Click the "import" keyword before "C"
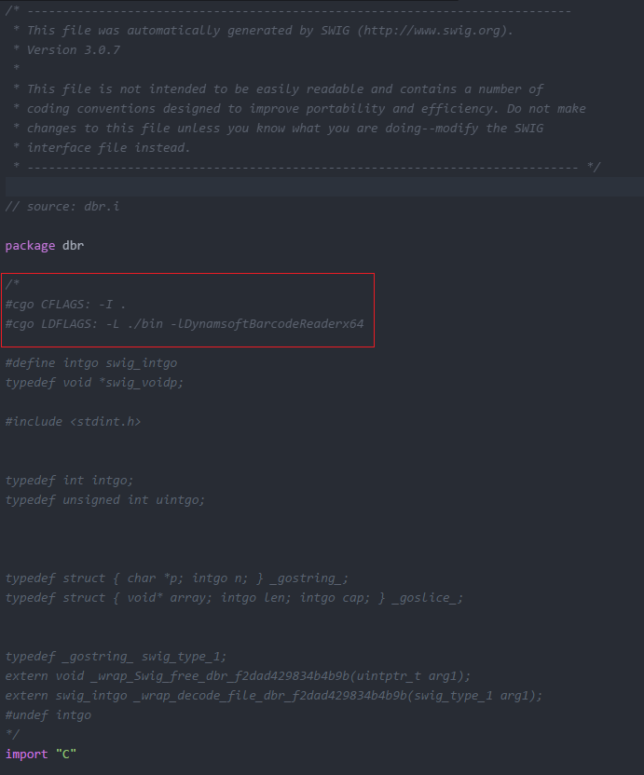 (x=26, y=754)
